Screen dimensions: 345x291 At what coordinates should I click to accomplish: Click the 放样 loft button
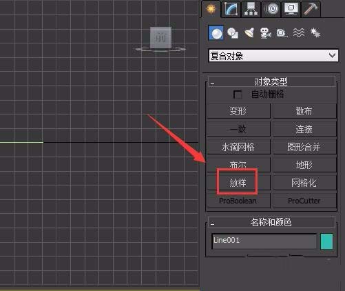(238, 183)
